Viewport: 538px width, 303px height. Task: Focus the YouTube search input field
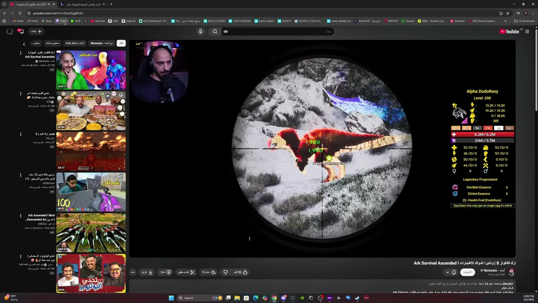(277, 31)
